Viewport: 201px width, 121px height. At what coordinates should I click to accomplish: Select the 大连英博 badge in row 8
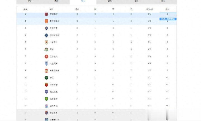tap(46, 63)
